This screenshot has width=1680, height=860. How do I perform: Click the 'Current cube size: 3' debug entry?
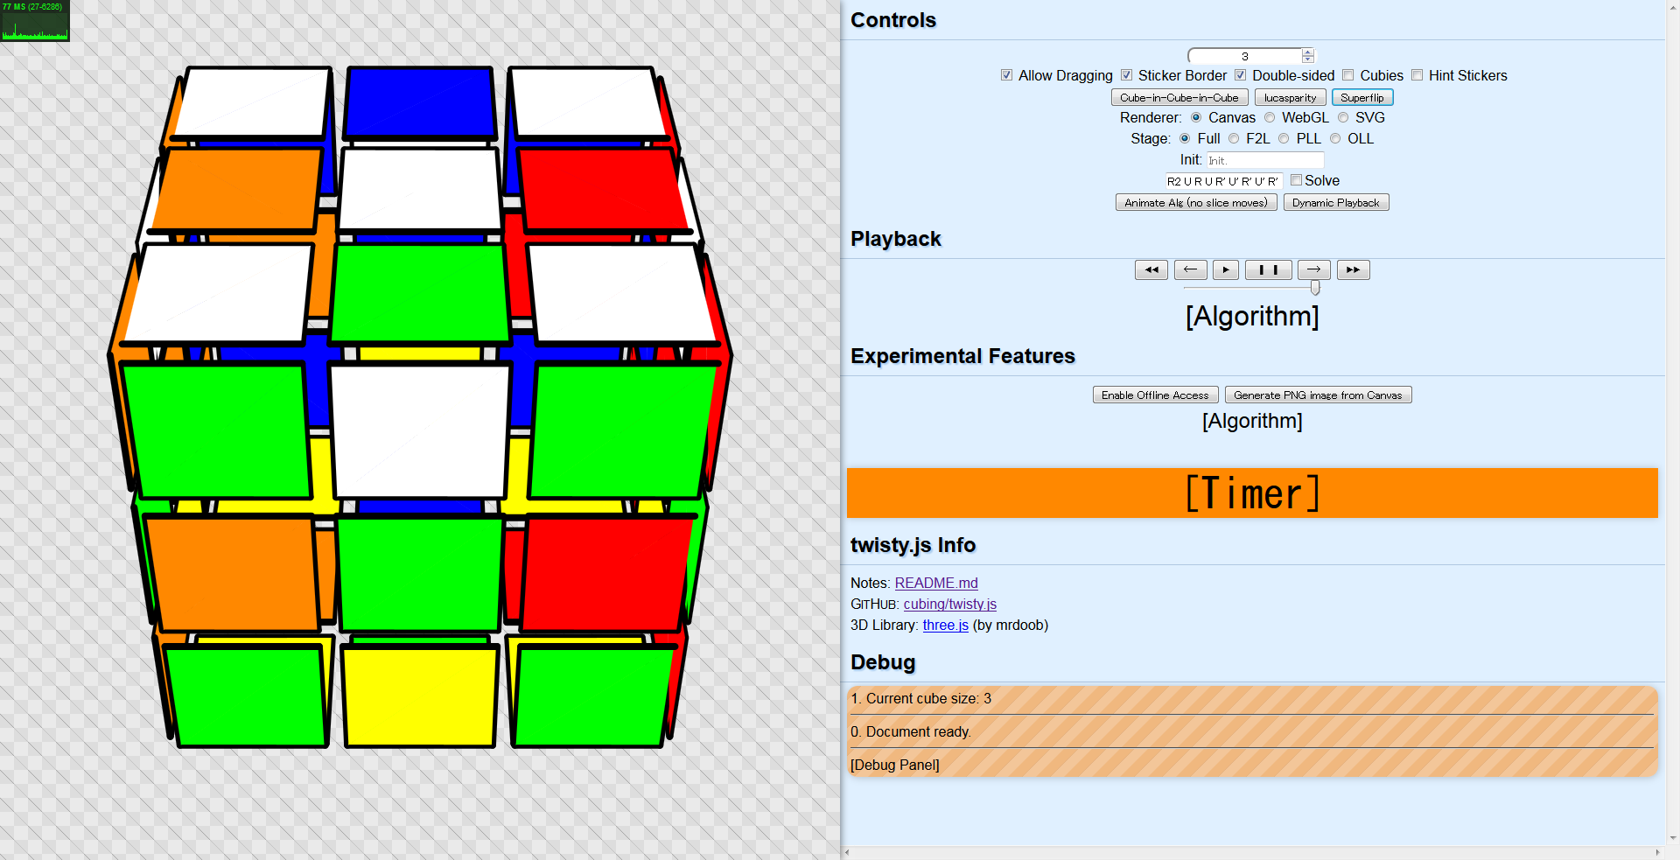pyautogui.click(x=1252, y=698)
